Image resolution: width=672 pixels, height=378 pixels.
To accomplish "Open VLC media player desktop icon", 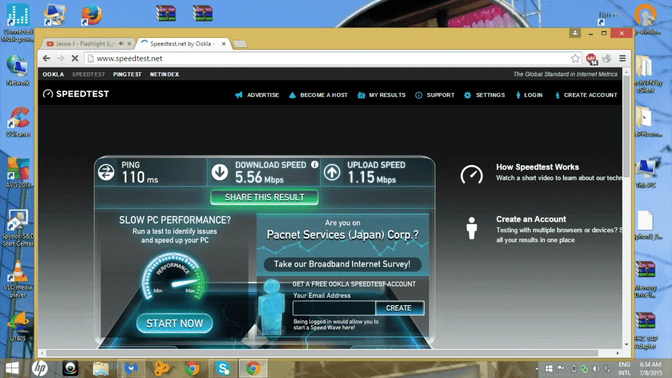I will pyautogui.click(x=18, y=279).
